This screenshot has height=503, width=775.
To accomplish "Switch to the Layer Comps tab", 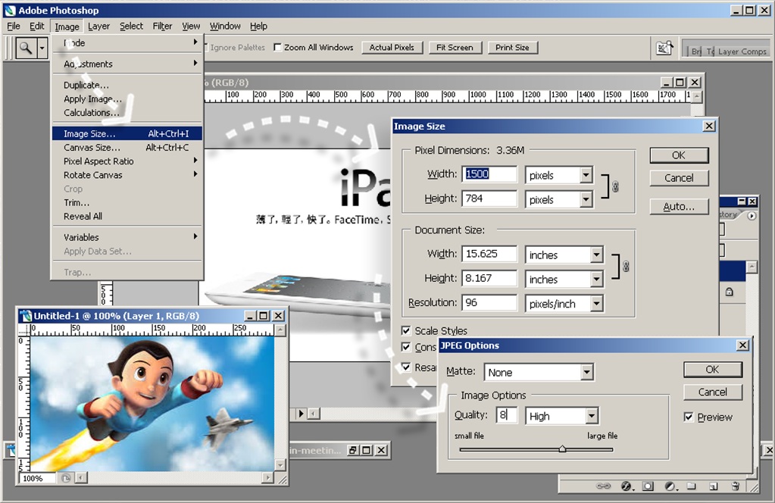I will click(x=742, y=52).
